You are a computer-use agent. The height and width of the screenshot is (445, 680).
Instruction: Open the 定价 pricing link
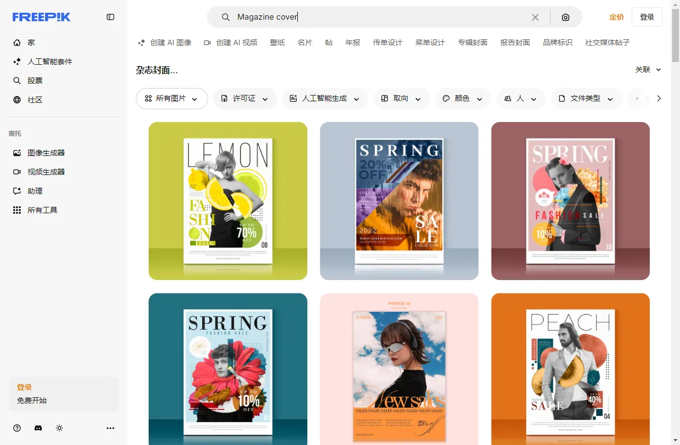pos(616,17)
